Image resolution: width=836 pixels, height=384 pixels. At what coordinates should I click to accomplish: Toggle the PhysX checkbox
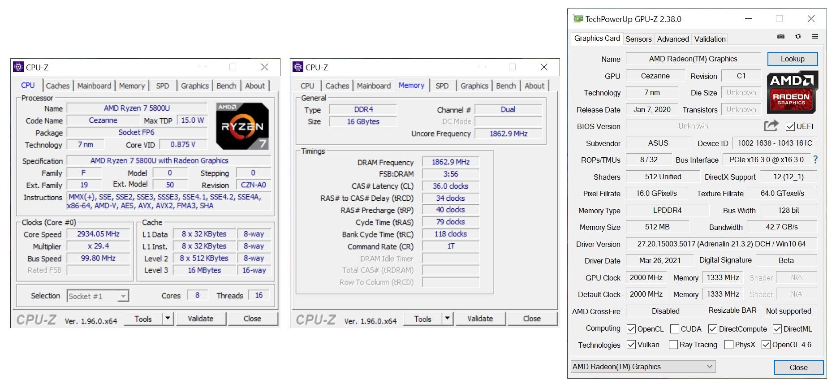[x=729, y=345]
